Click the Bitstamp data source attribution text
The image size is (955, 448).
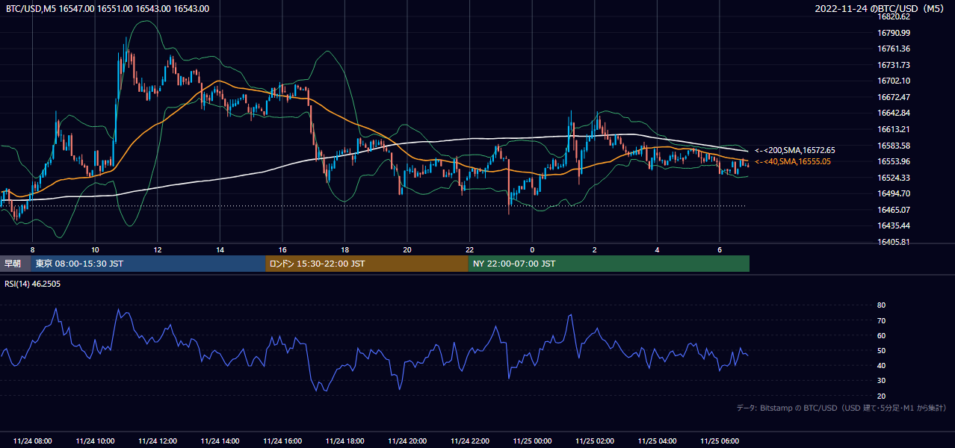click(841, 408)
